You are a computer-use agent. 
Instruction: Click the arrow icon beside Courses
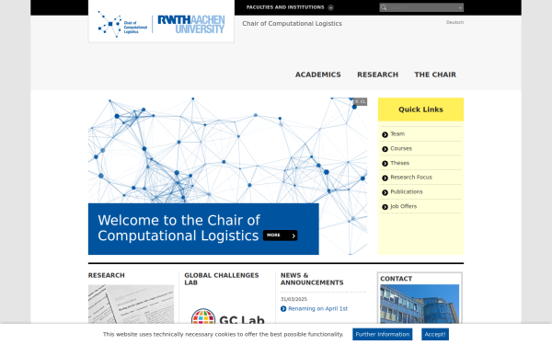[x=385, y=149]
